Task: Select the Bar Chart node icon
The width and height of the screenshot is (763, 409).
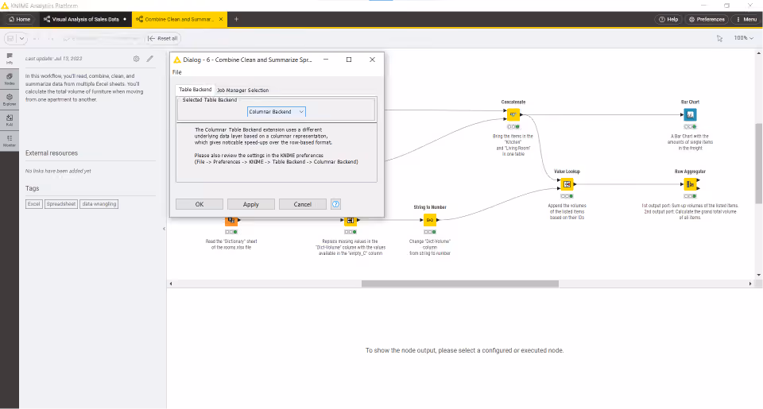Action: point(690,115)
